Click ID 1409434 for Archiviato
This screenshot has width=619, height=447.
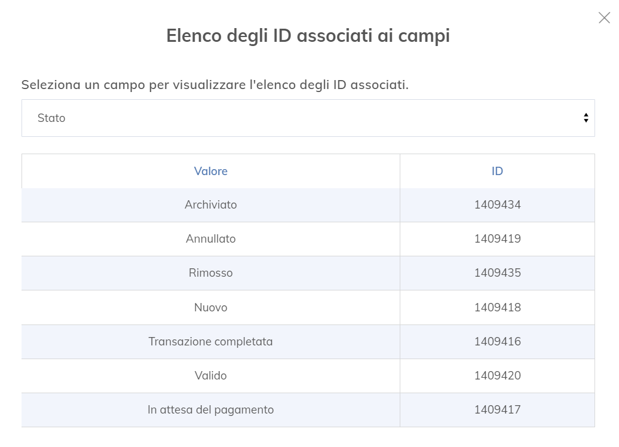(497, 204)
